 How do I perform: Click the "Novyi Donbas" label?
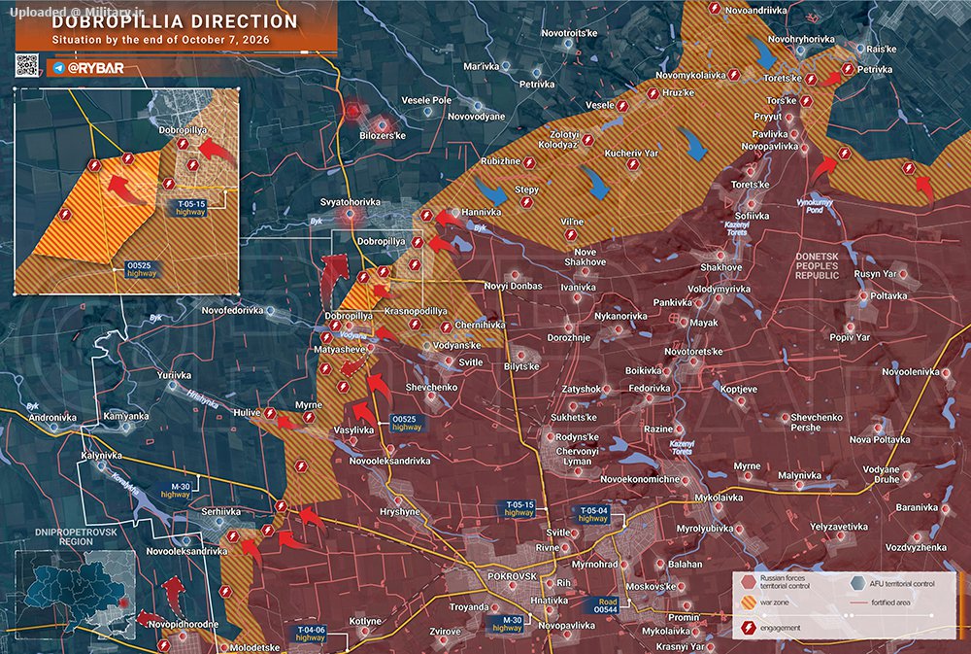[514, 286]
